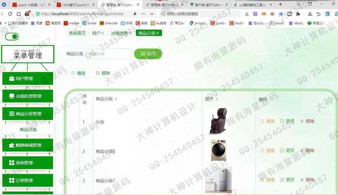
Task: Focus the 商品分类 search input field
Action: click(109, 54)
